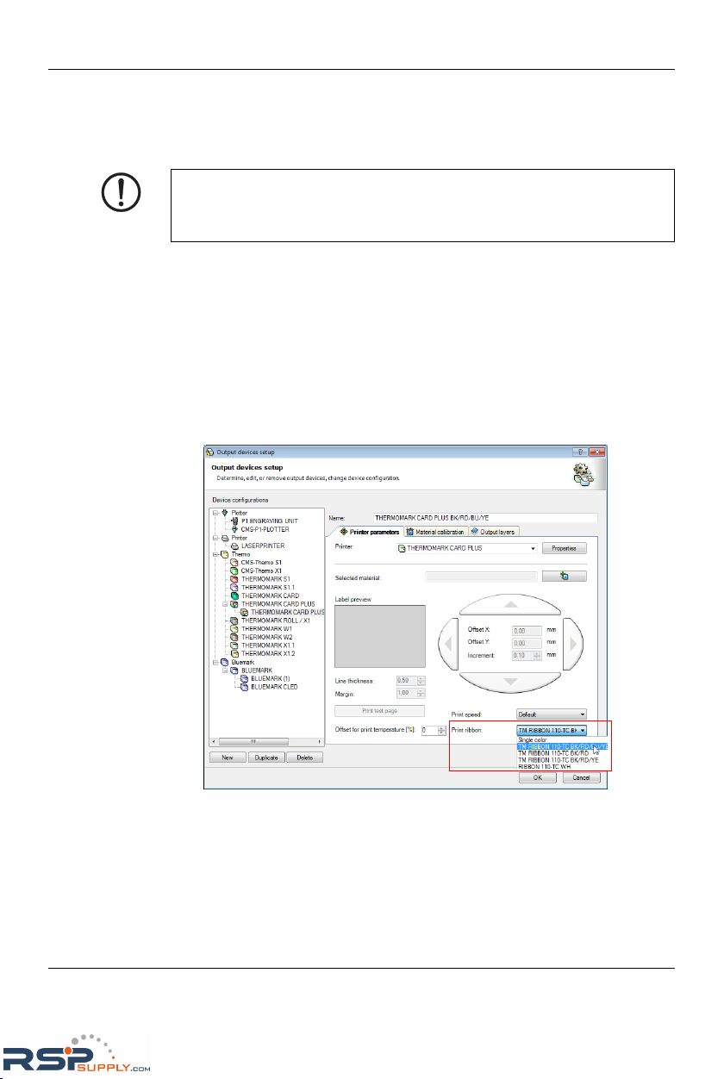Select the highlighted THERMOMARK CARD PLUS child configuration
The height and width of the screenshot is (1079, 724).
[288, 612]
